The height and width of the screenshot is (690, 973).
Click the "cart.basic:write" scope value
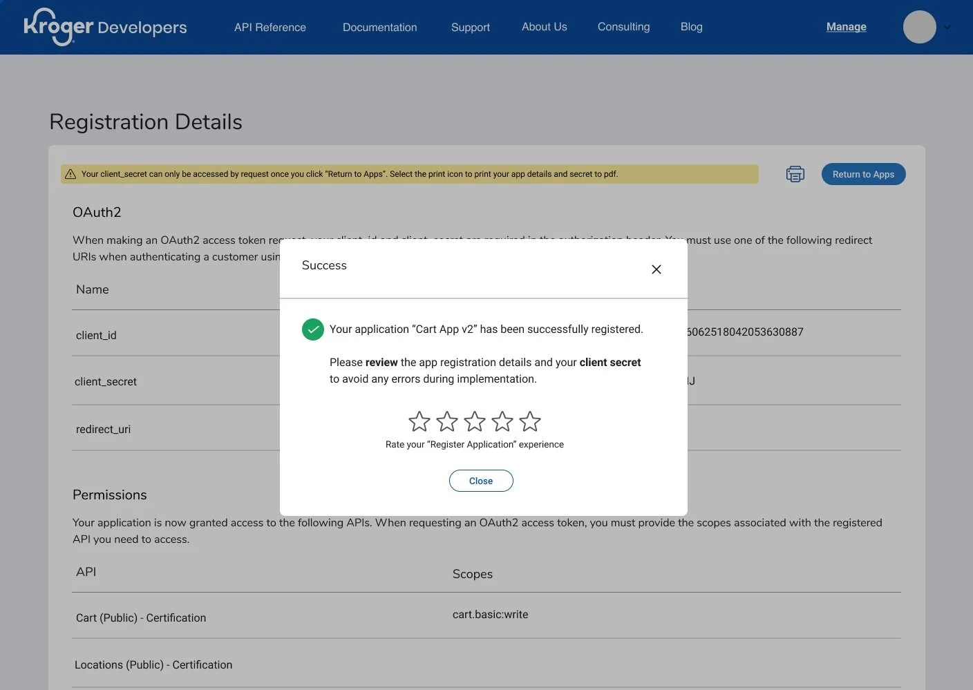pyautogui.click(x=490, y=614)
